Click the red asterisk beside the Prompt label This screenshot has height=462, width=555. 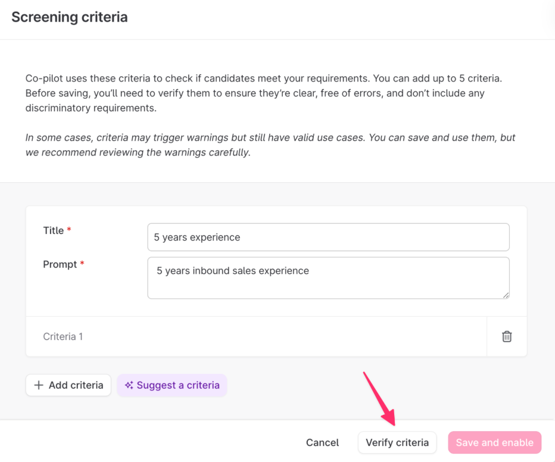tap(82, 264)
